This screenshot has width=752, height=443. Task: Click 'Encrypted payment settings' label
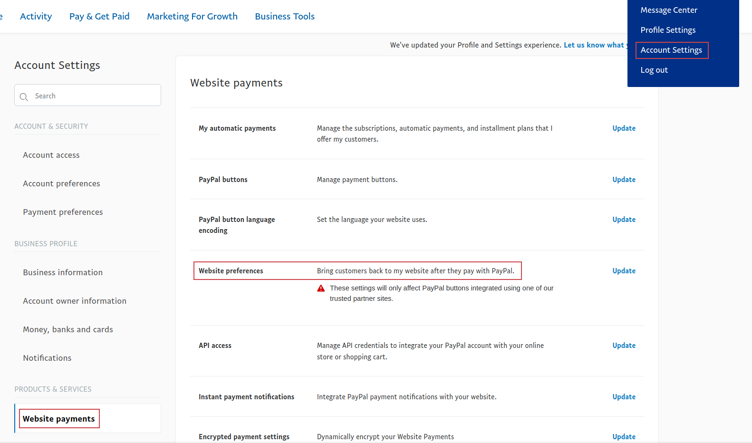244,437
